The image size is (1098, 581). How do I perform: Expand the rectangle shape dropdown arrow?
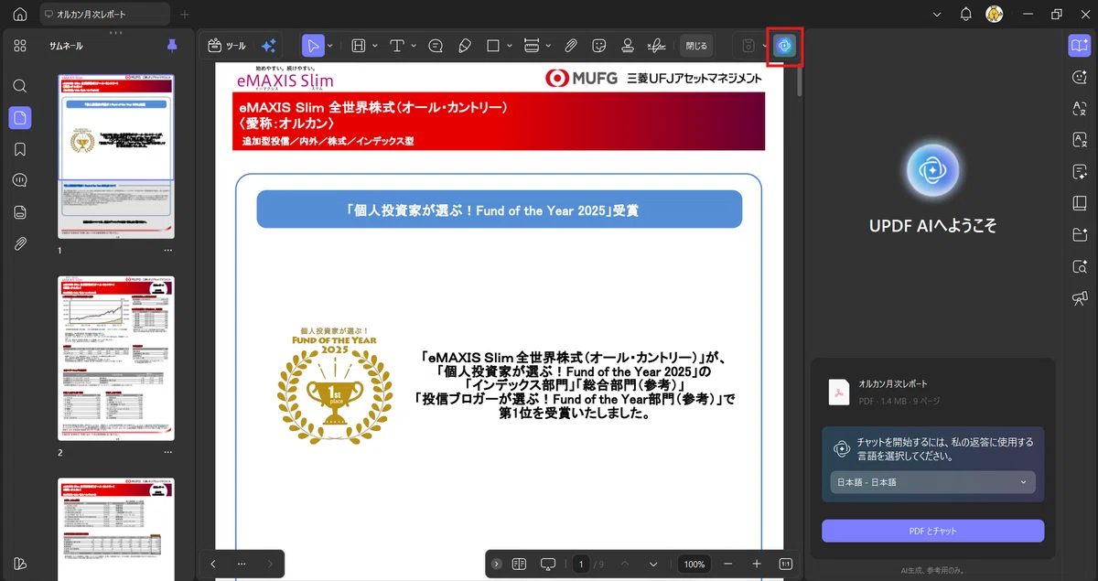coord(510,46)
